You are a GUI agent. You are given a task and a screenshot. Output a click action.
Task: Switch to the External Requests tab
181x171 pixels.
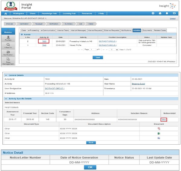pyautogui.click(x=112, y=30)
